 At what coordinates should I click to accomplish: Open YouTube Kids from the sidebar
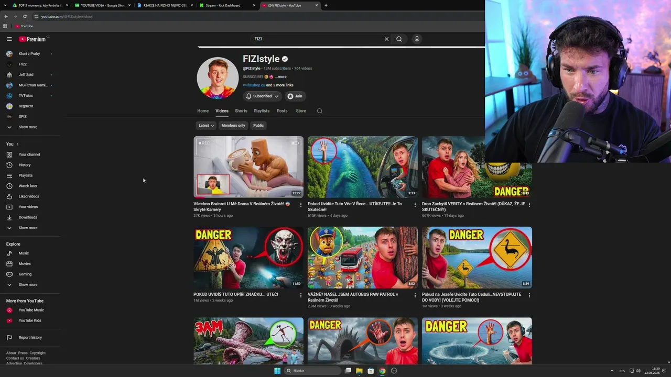(x=30, y=320)
